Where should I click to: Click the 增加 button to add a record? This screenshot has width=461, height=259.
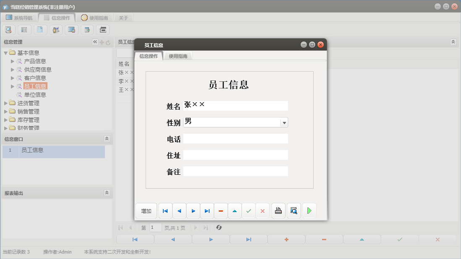pyautogui.click(x=146, y=210)
